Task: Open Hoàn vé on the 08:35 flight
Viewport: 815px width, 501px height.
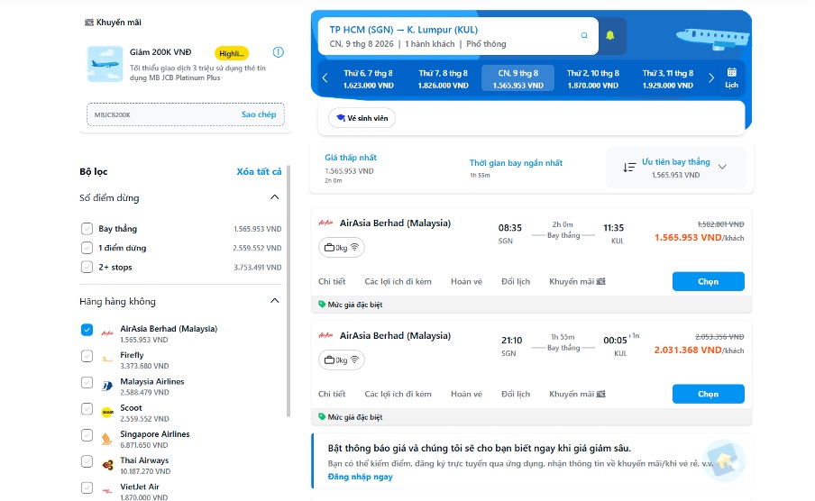Action: [466, 281]
